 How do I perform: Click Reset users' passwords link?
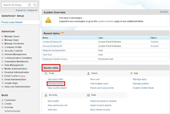click(x=102, y=88)
